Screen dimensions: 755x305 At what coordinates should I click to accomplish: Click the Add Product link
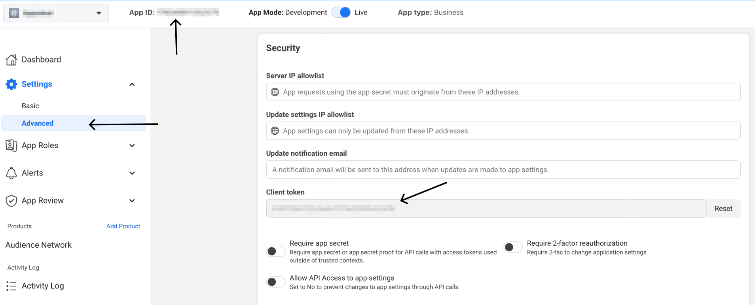pyautogui.click(x=123, y=226)
